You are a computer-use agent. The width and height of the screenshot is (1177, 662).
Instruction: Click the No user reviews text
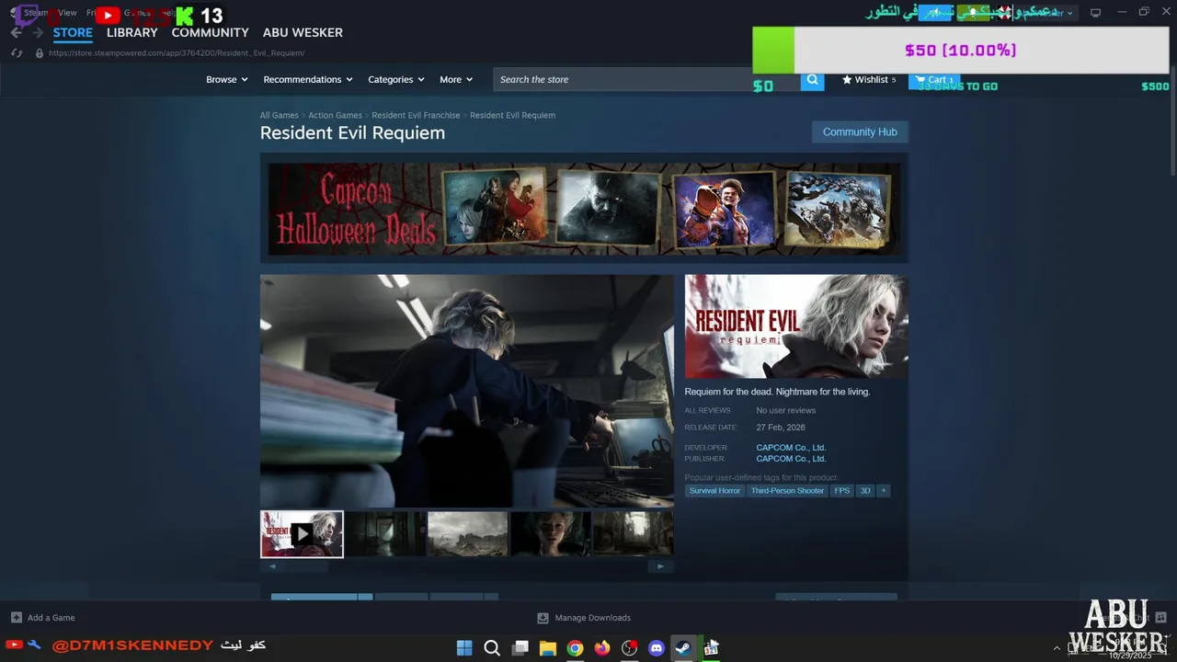click(785, 411)
